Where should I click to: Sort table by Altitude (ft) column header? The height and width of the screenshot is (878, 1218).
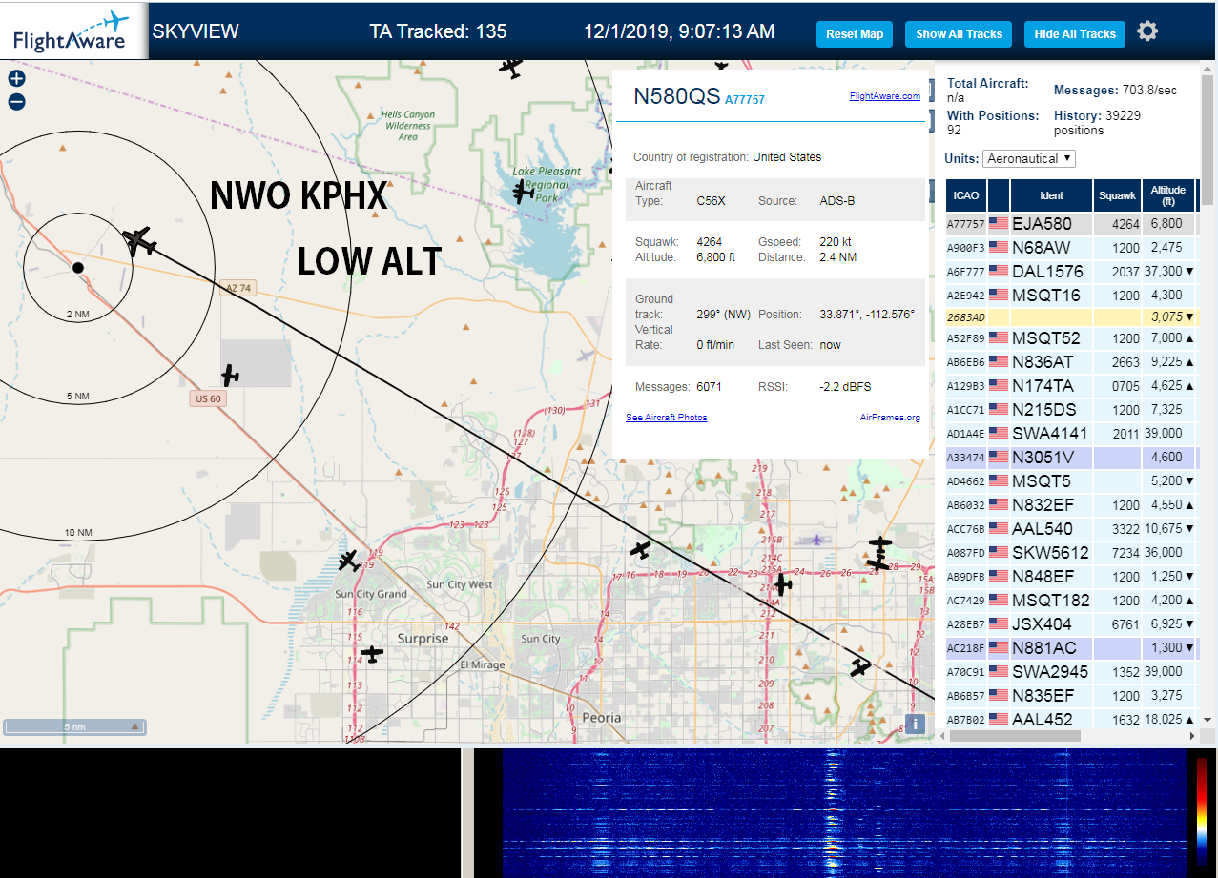(x=1168, y=195)
